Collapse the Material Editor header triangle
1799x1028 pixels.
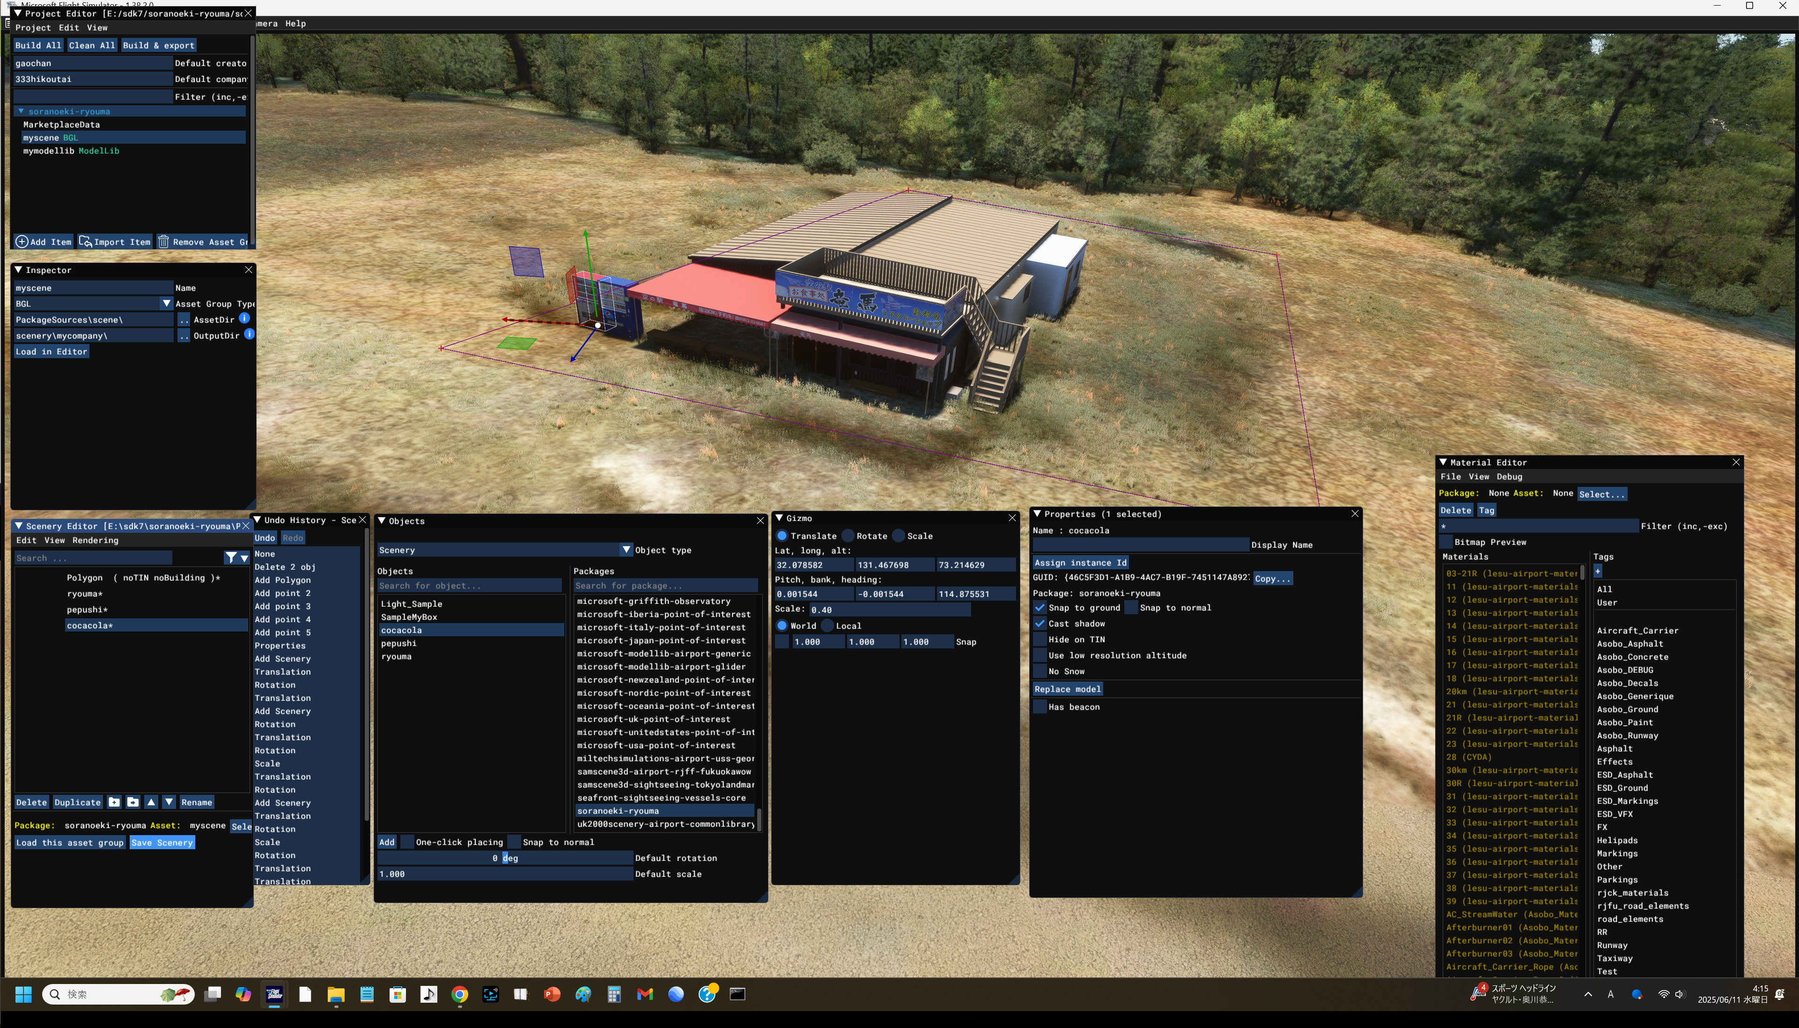(1443, 462)
